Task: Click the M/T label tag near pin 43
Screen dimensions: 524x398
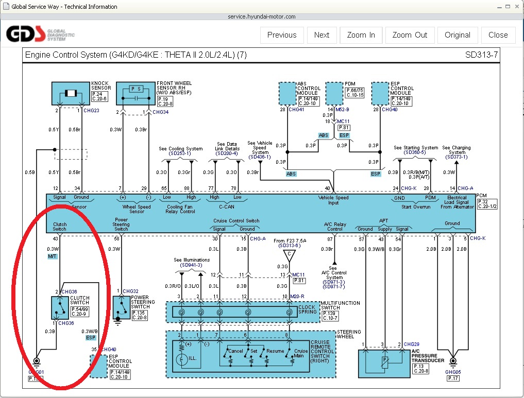Action: click(x=52, y=256)
